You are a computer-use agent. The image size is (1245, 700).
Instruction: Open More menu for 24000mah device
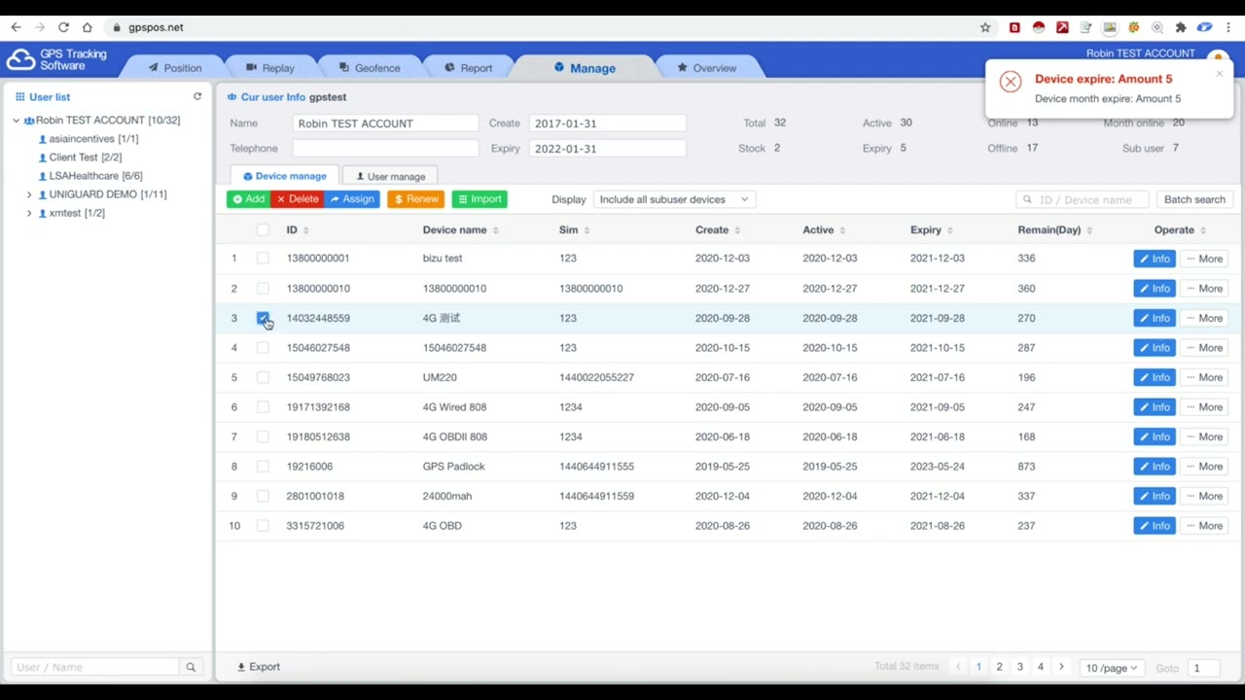click(1204, 496)
